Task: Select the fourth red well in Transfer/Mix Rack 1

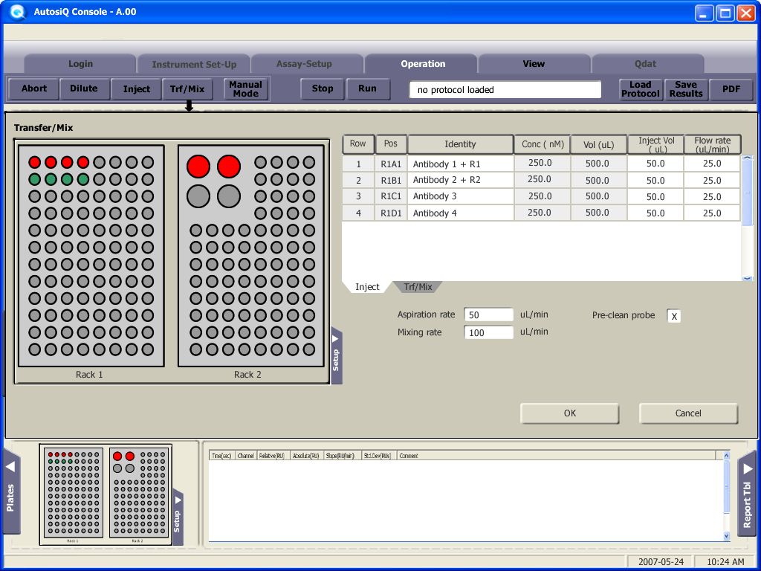Action: 83,162
